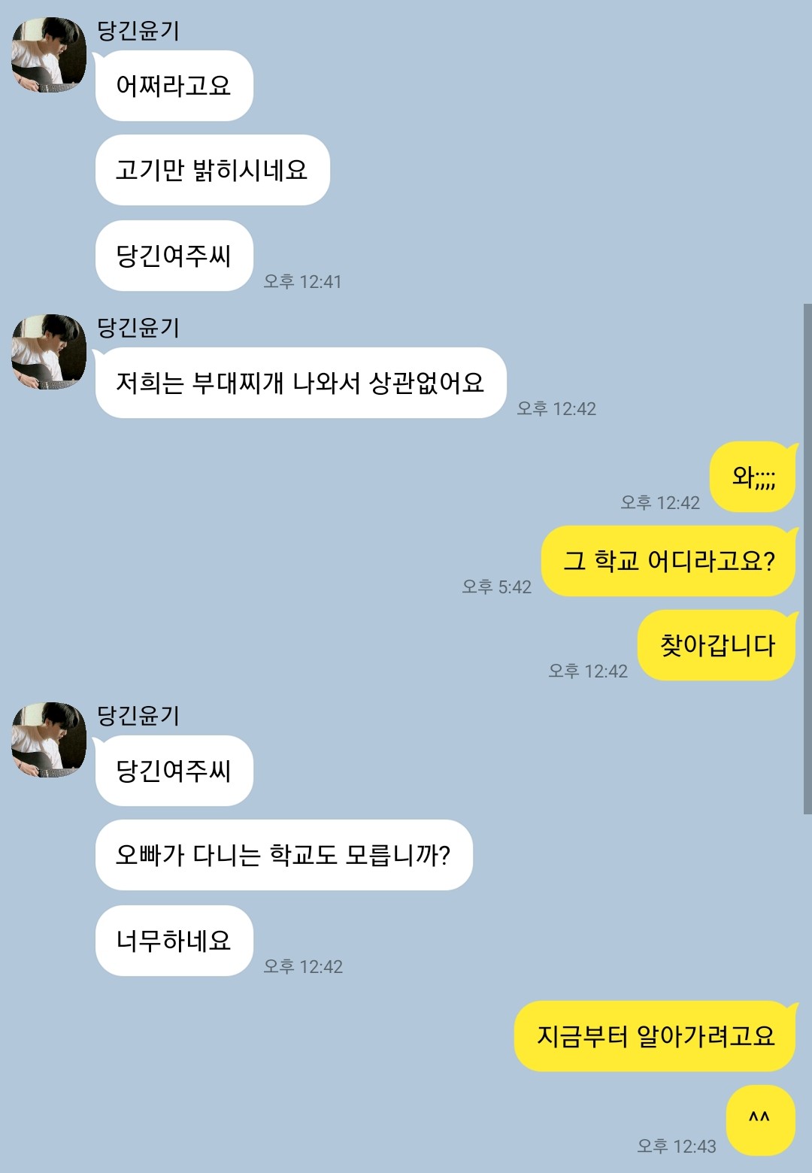812x1173 pixels.
Task: Tap the 오후 5:42 timestamp
Action: pyautogui.click(x=496, y=587)
